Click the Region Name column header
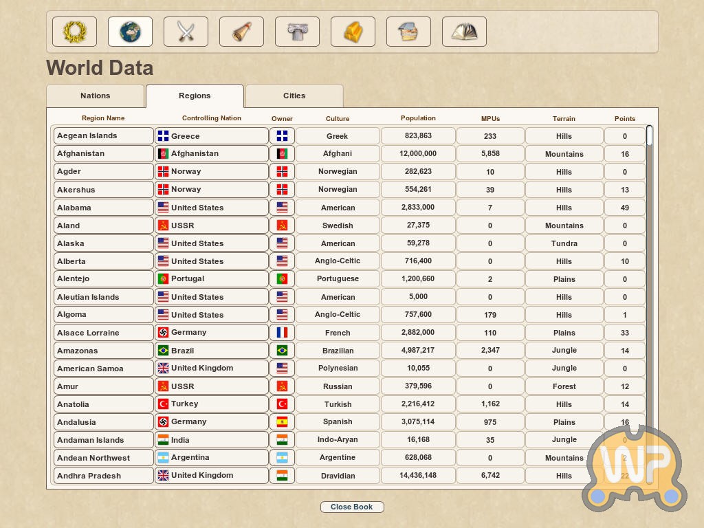The image size is (704, 528). (103, 118)
